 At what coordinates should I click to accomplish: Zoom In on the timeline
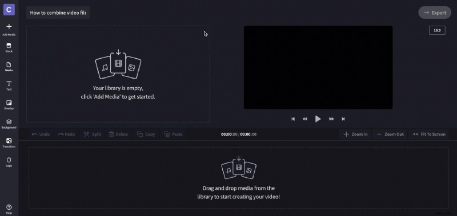[x=355, y=134]
